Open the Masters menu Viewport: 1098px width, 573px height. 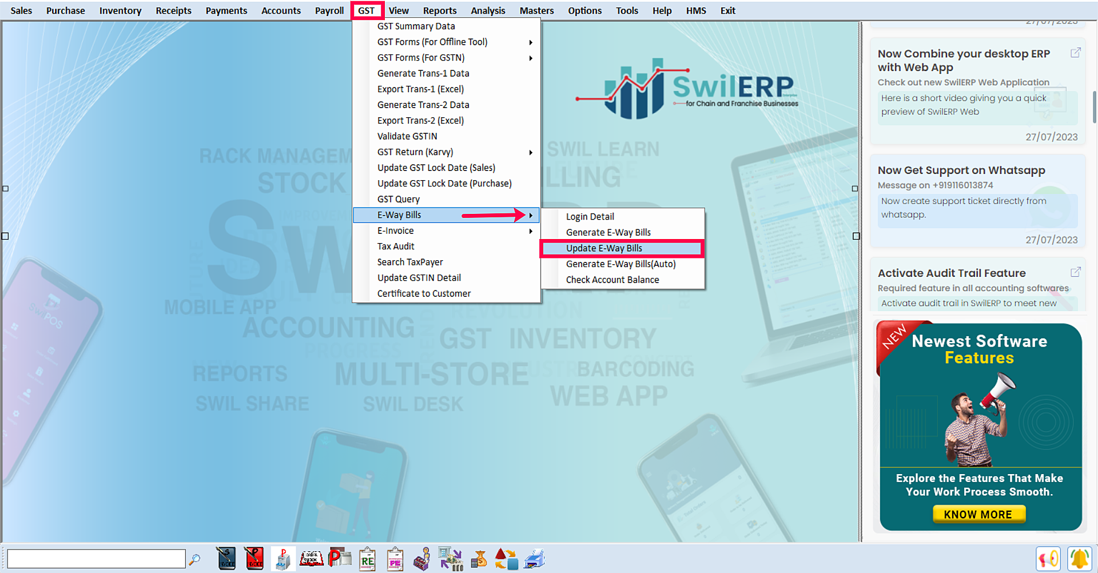536,10
